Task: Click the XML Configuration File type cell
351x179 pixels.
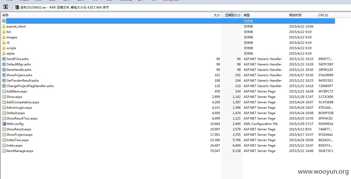Action: 261,124
